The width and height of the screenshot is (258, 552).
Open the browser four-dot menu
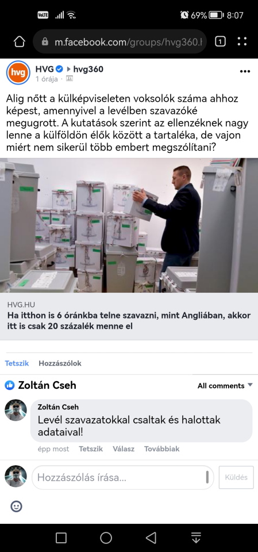coord(242,41)
